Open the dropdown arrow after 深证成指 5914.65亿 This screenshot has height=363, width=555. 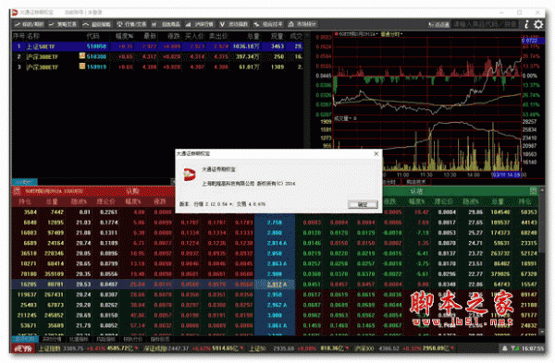[x=241, y=349]
